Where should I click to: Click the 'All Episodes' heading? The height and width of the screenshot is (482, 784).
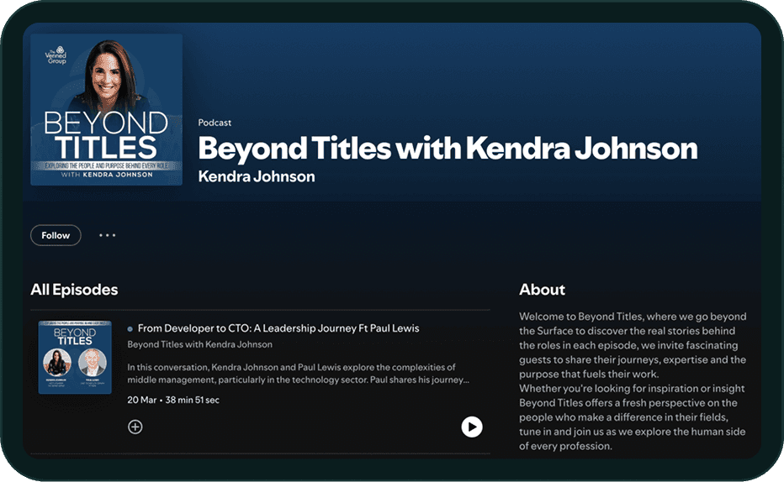tap(74, 290)
